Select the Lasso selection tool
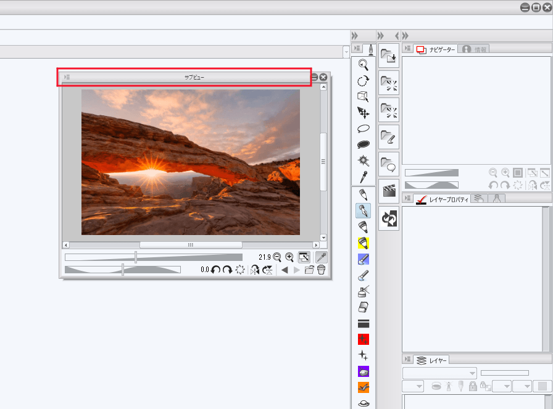 tap(364, 128)
